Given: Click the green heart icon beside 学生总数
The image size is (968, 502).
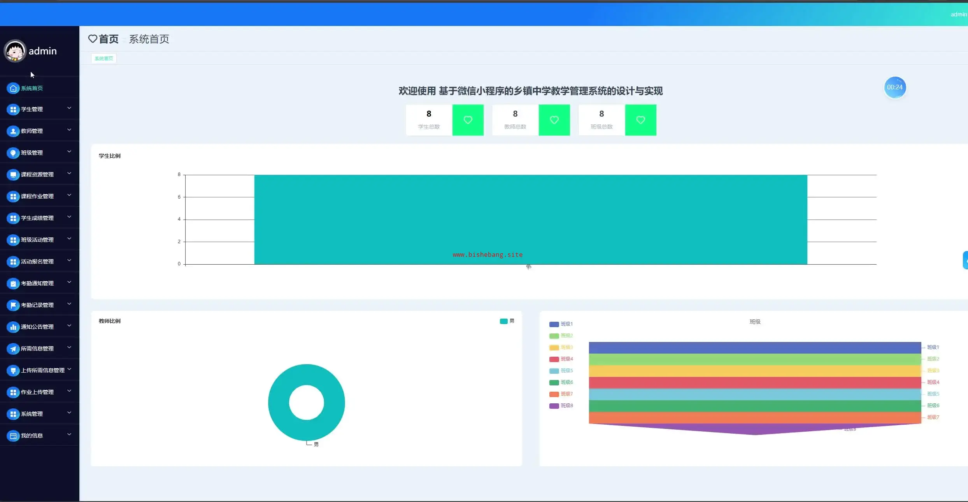Looking at the screenshot, I should [468, 120].
